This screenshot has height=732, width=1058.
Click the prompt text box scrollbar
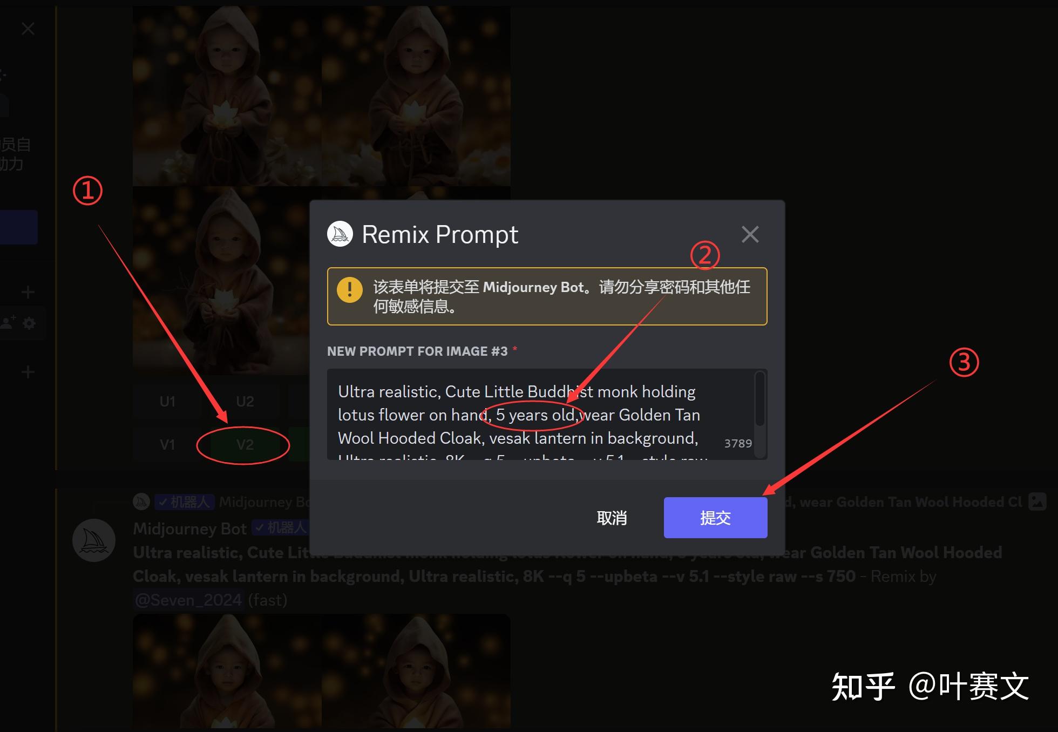(x=759, y=399)
